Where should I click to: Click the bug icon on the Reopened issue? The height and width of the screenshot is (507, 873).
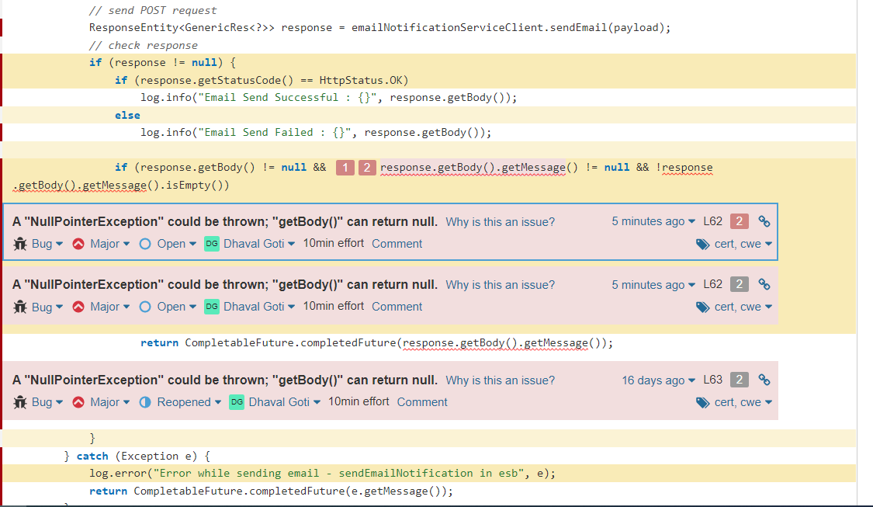pyautogui.click(x=20, y=402)
